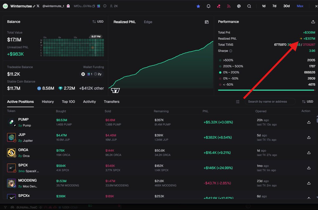
Task: Open the Transfers tab
Action: tap(112, 102)
